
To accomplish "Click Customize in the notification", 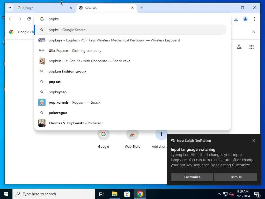I will (192, 177).
